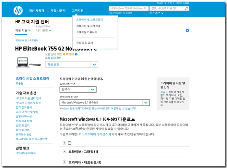Open 유지보수 방법 link

pyautogui.click(x=23, y=134)
